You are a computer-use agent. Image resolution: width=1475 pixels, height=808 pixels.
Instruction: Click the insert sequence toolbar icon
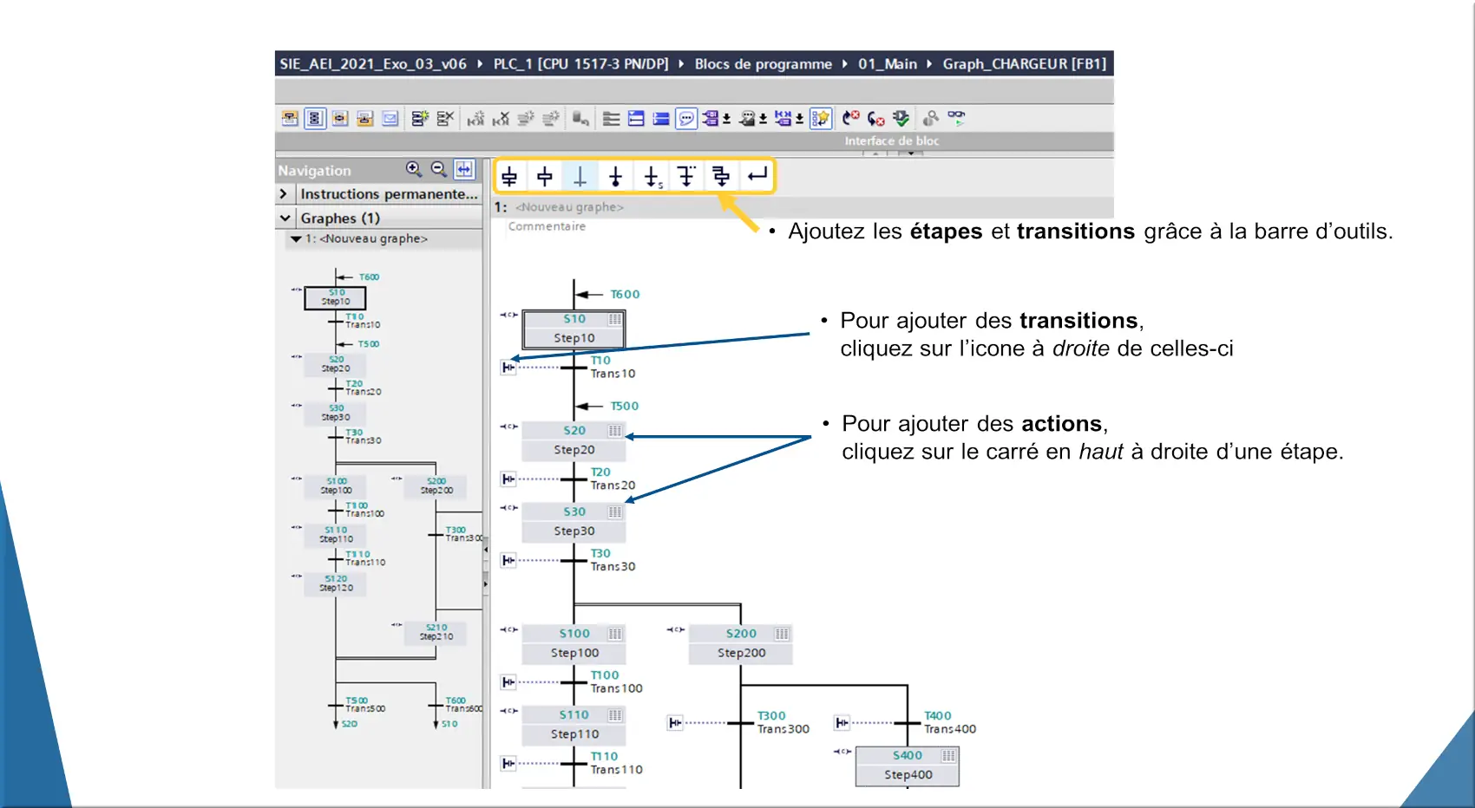tap(420, 118)
